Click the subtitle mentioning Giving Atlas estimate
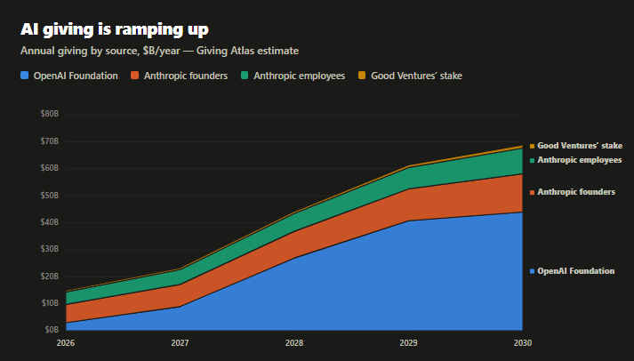This screenshot has width=634, height=361. [x=160, y=51]
